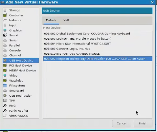Click the Parallel port icon

pyautogui.click(x=5, y=45)
